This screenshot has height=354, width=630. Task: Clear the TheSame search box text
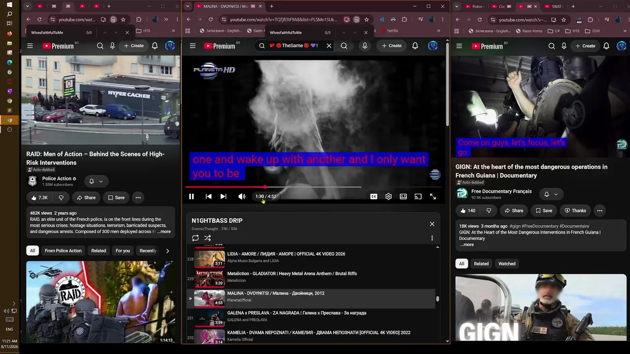[x=329, y=46]
